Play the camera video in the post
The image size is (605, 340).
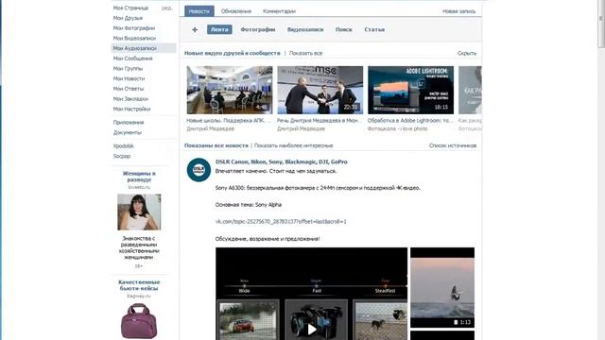click(x=312, y=329)
